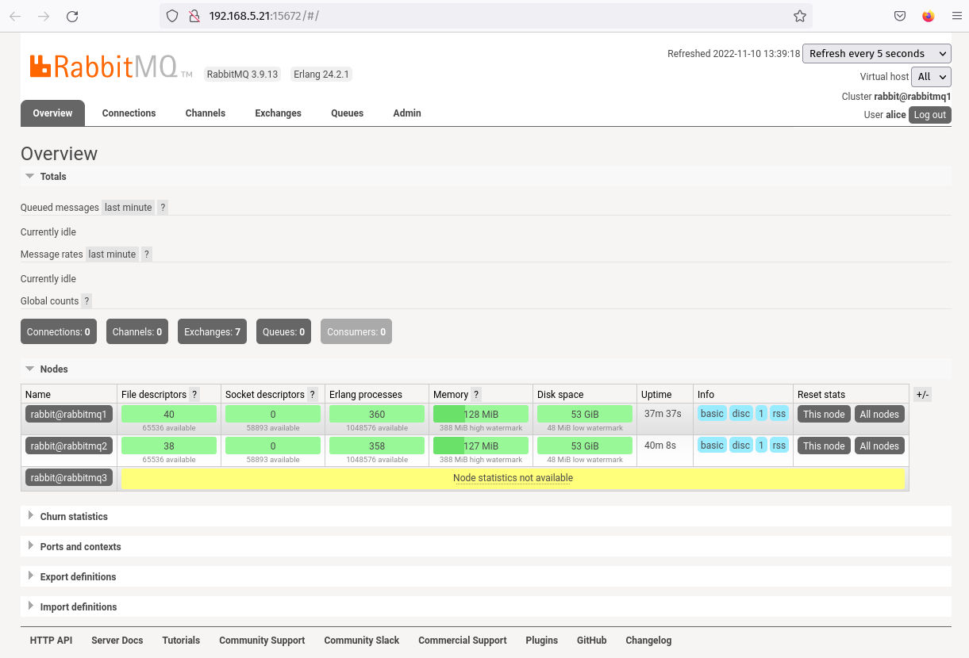Reset All nodes stats in rabbitmq2 row

[879, 446]
